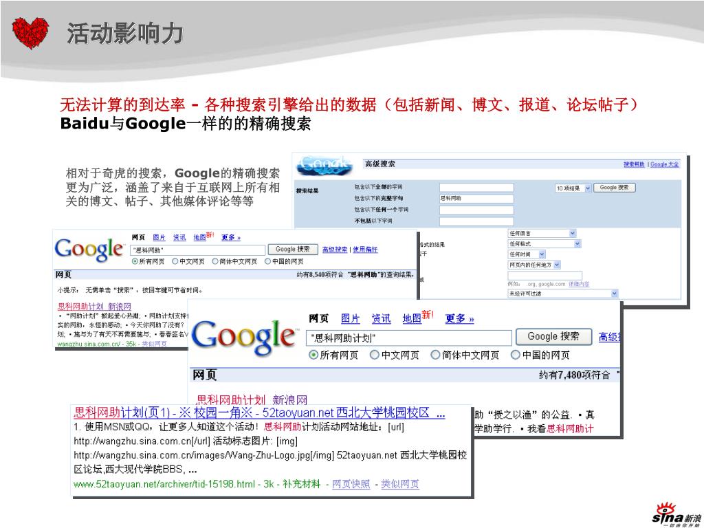Select 简体中文网页 radio in "思科网助" window
Viewport: 704px width, 528px height.
pyautogui.click(x=215, y=261)
